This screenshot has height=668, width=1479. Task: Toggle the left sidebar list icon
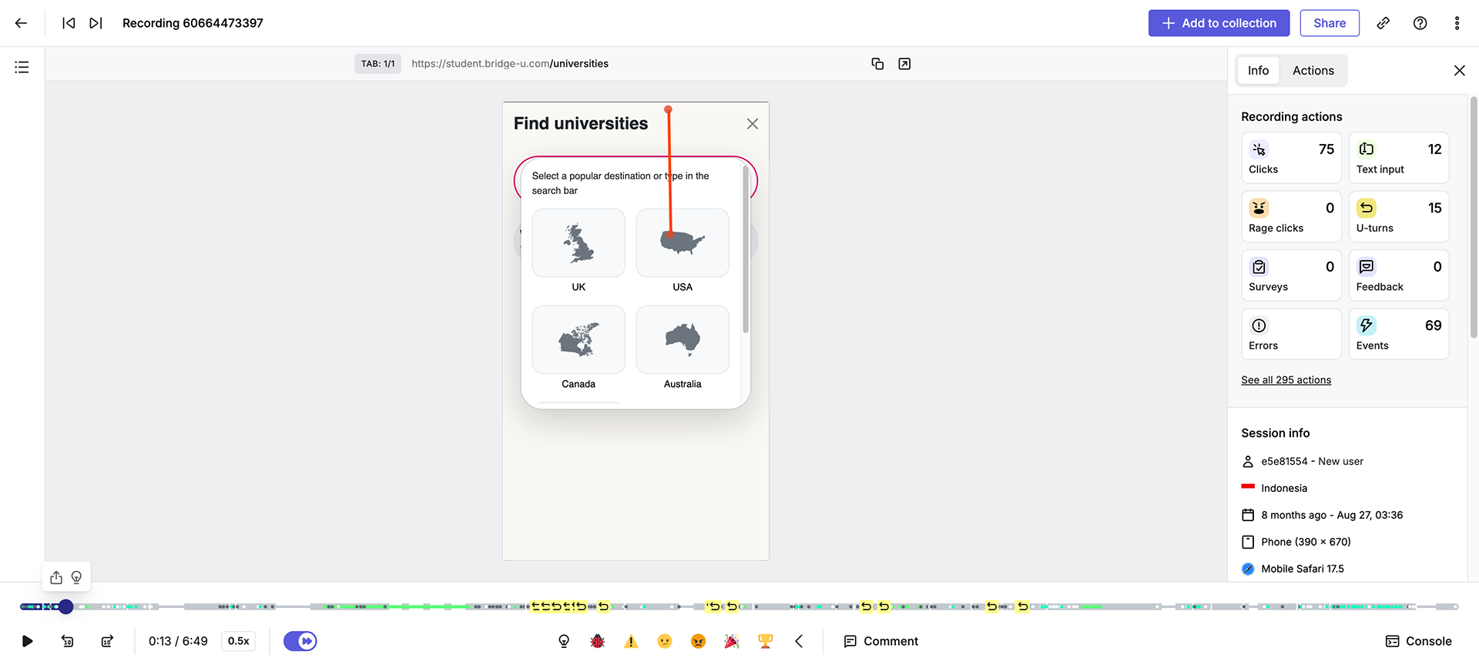coord(22,68)
